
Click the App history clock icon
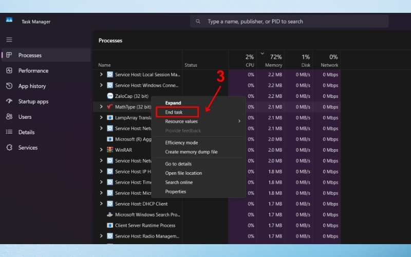9,86
